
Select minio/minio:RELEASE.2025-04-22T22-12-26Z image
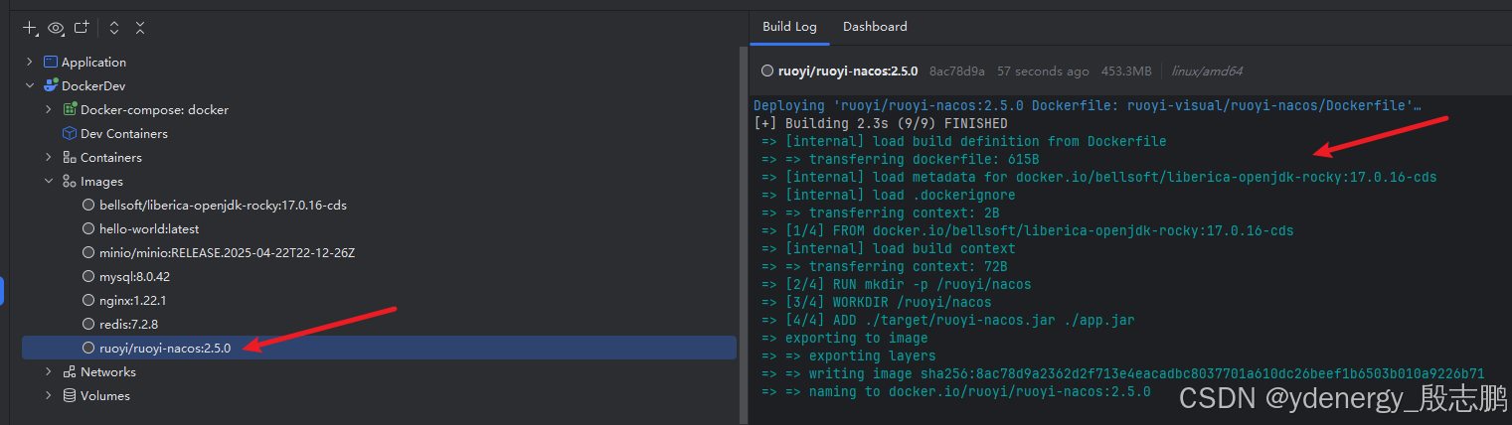[228, 252]
